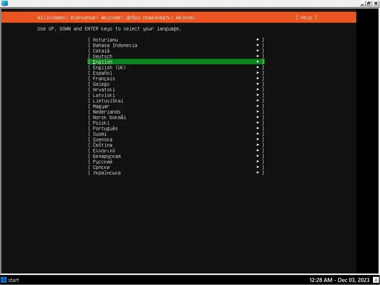Select Bahasa Indonesia language option
This screenshot has height=285, width=380.
click(176, 45)
